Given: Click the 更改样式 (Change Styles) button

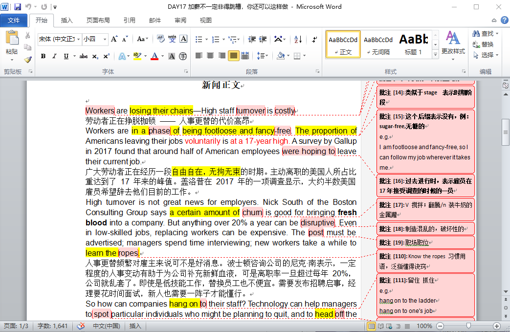Looking at the screenshot, I should 453,44.
